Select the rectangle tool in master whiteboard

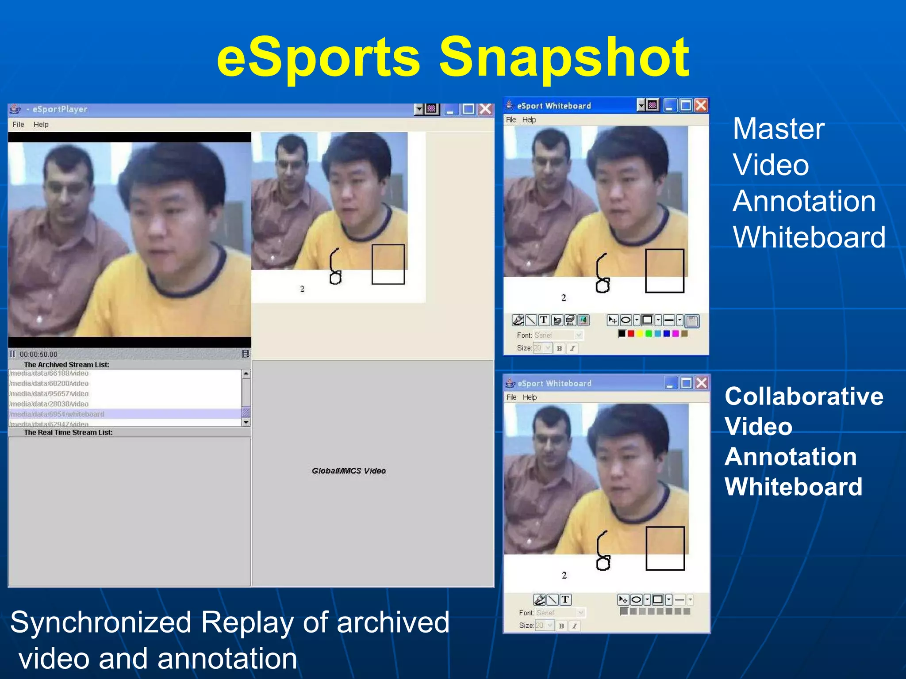[x=647, y=320]
